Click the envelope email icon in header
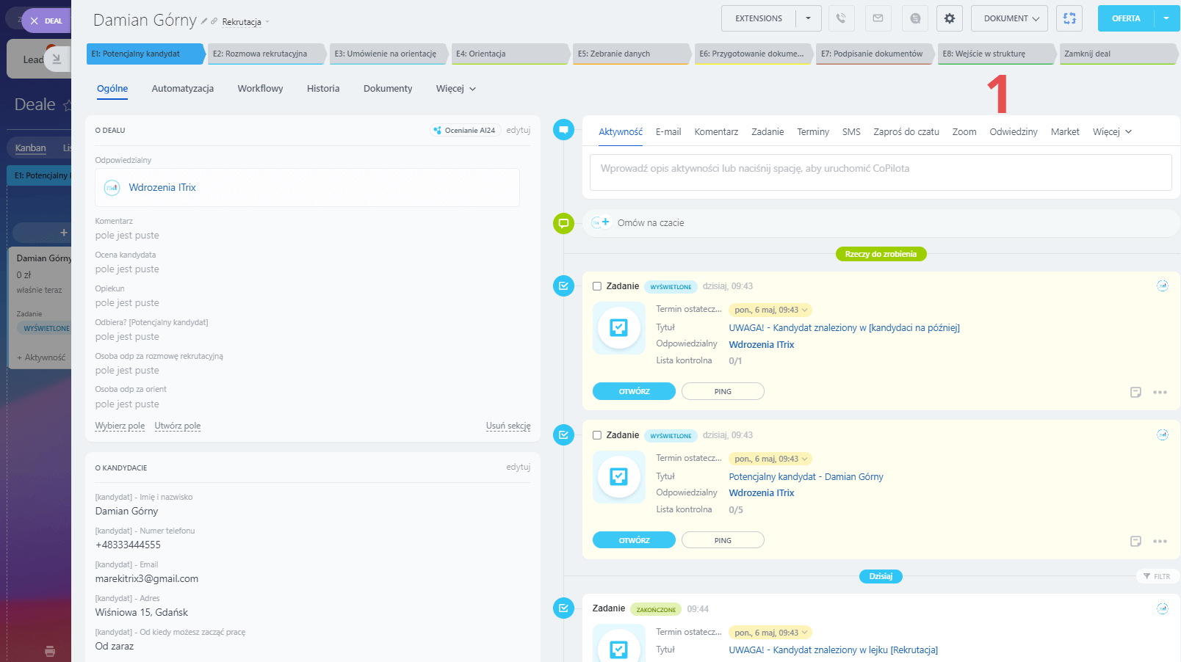Viewport: 1181px width, 662px height. point(878,18)
